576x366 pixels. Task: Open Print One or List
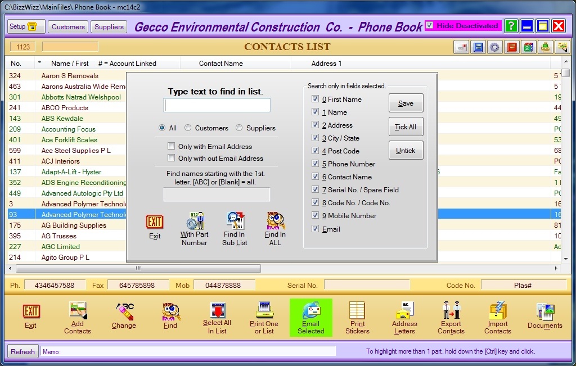264,318
